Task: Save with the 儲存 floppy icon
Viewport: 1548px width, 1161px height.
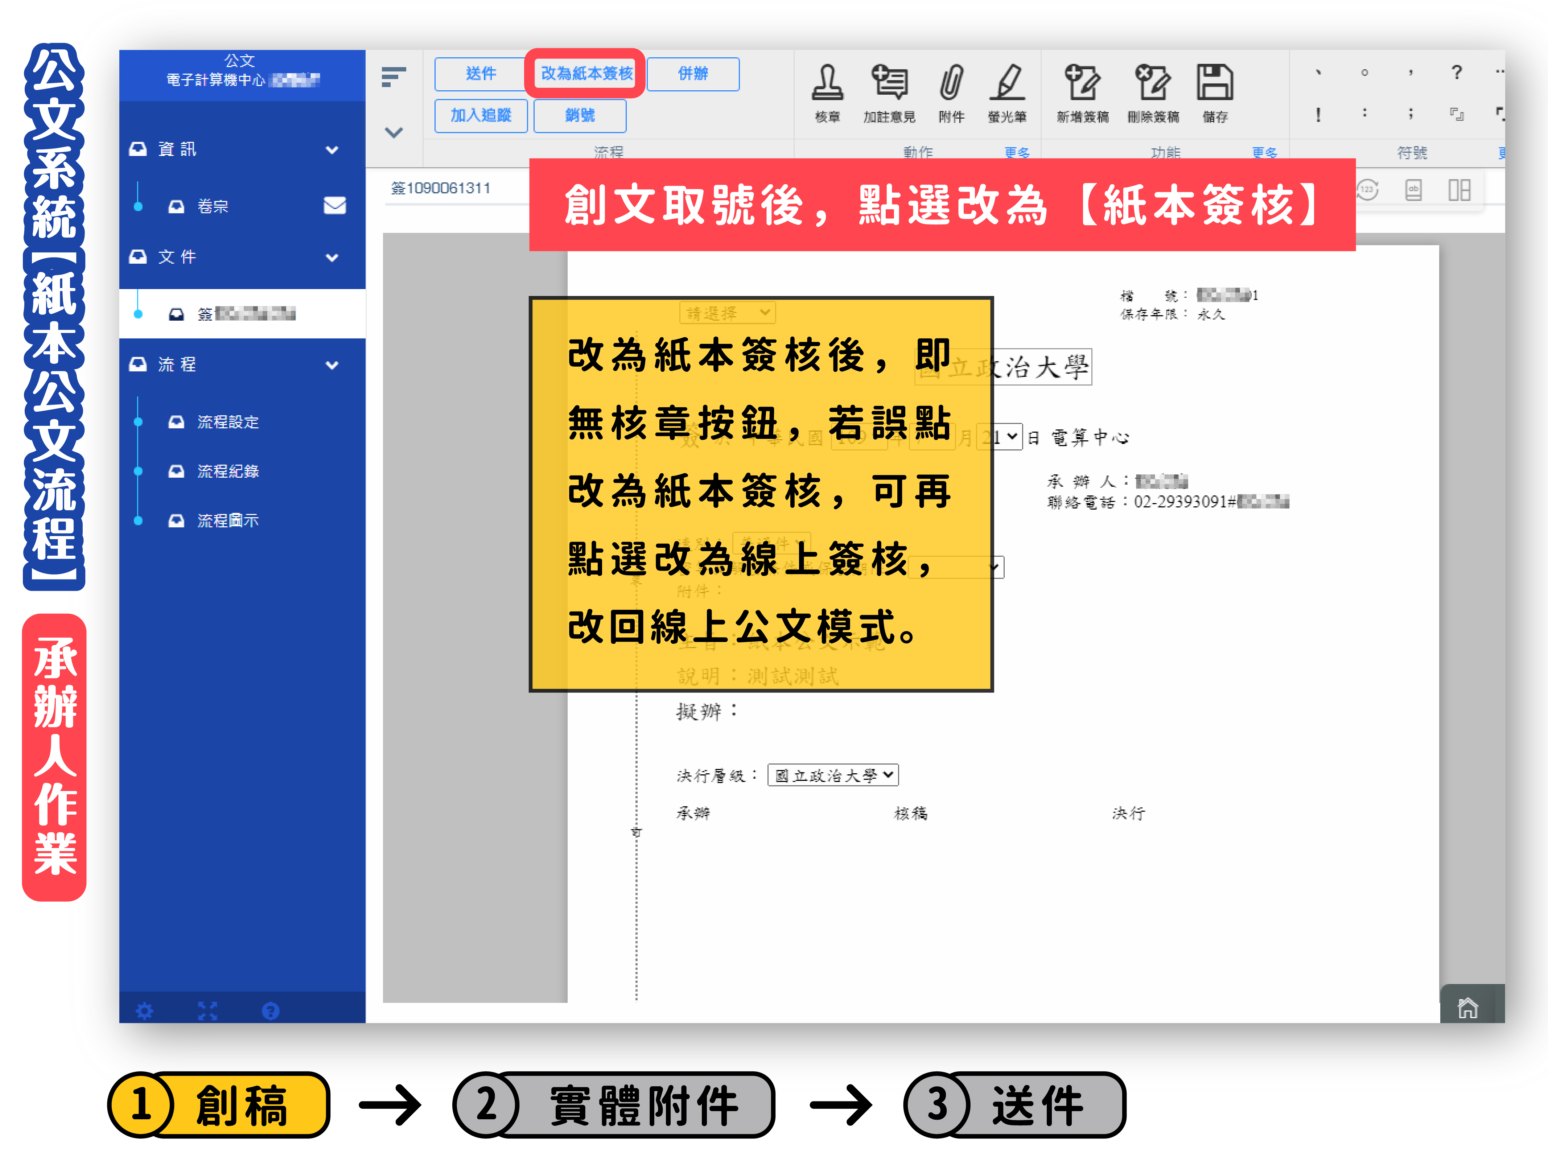Action: [x=1215, y=83]
